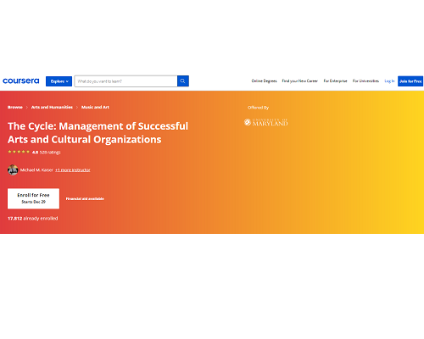Image resolution: width=424 pixels, height=339 pixels.
Task: Select the Browse breadcrumb link
Action: 15,107
